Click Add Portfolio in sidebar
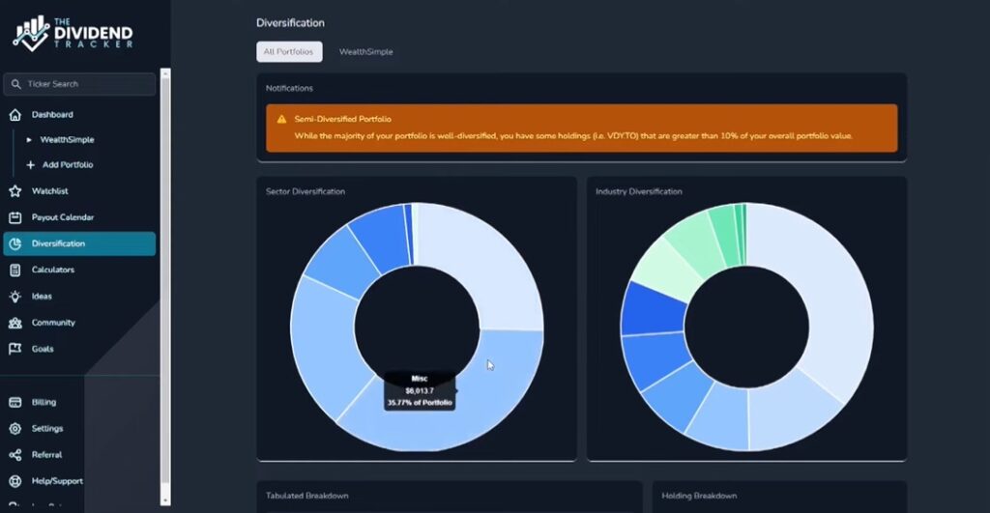Image resolution: width=990 pixels, height=513 pixels. [x=67, y=165]
